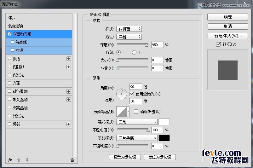Enable 渐变叠加 checkbox

point(9,99)
